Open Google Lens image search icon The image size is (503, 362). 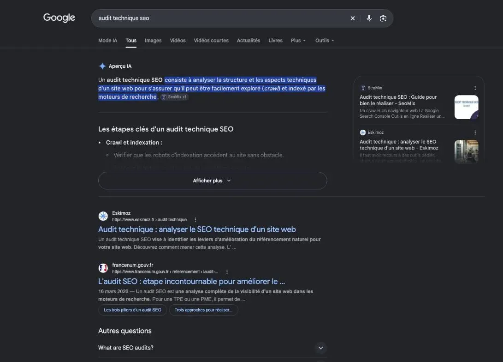383,18
